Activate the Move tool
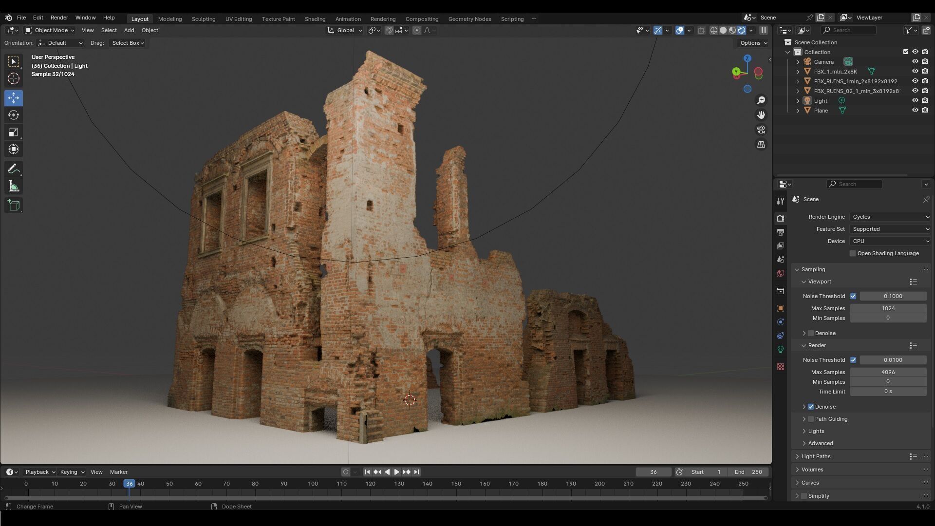This screenshot has width=935, height=526. point(14,98)
